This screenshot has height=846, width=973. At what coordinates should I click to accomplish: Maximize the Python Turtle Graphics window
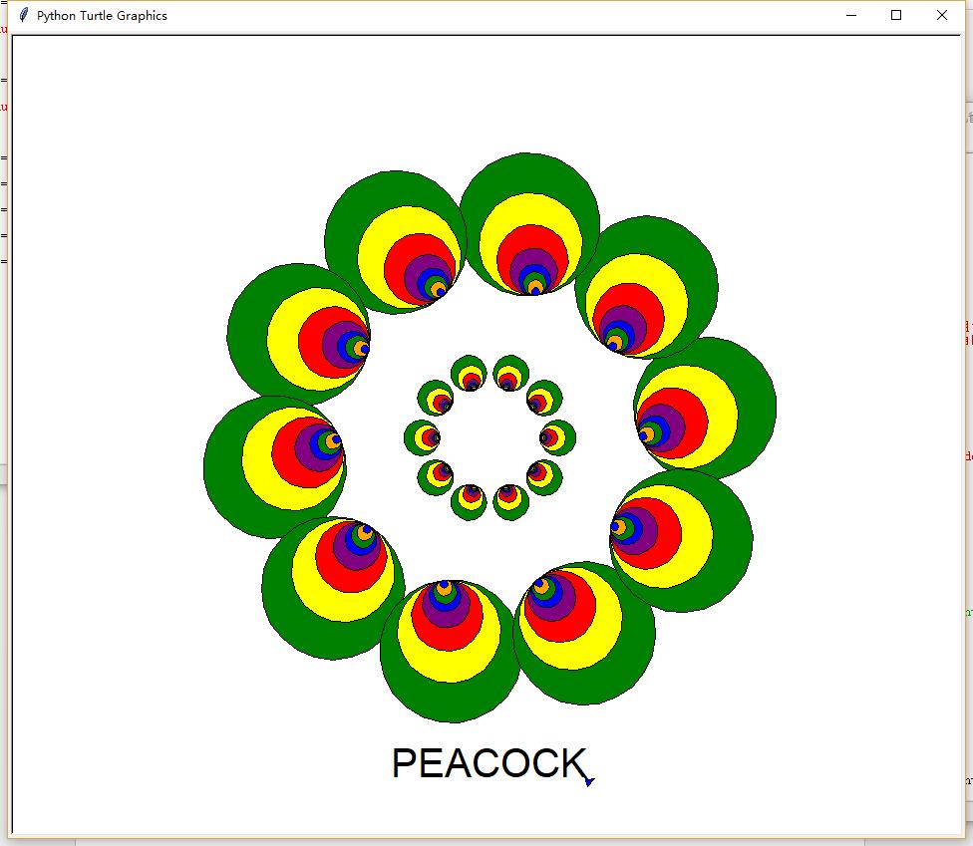tap(896, 15)
